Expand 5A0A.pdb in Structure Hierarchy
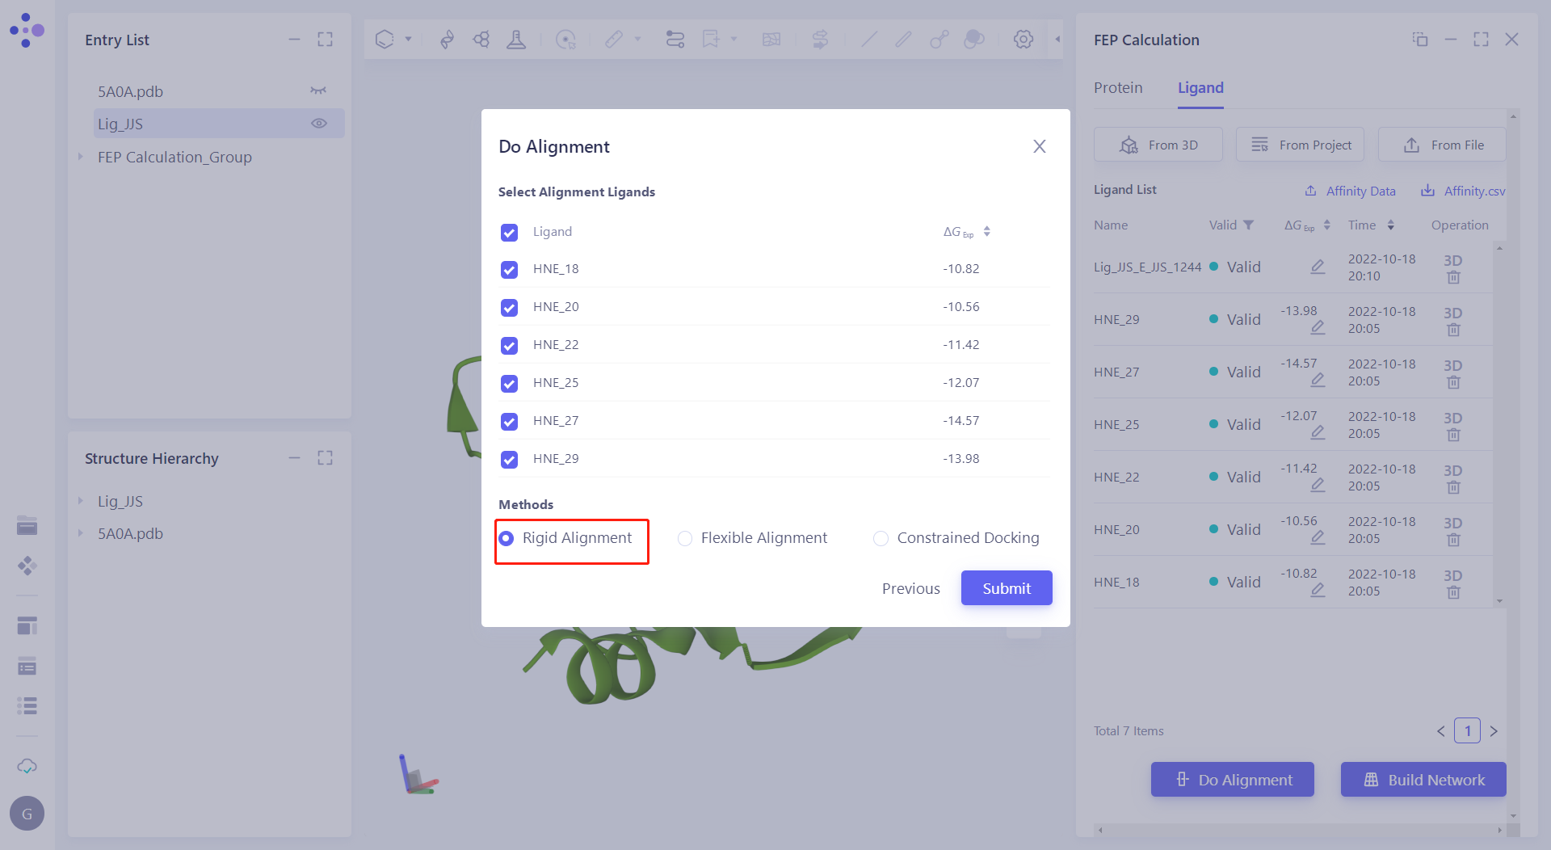The height and width of the screenshot is (850, 1551). 81,533
